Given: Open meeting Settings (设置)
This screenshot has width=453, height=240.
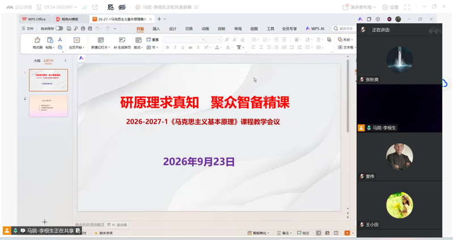Looking at the screenshot, I should click(391, 7).
